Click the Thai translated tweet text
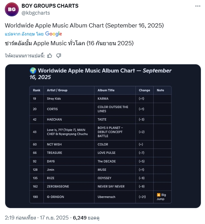Screen dimensions: 205x224 pyautogui.click(x=69, y=43)
